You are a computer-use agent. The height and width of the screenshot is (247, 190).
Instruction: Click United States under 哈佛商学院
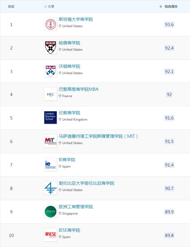tap(72, 49)
